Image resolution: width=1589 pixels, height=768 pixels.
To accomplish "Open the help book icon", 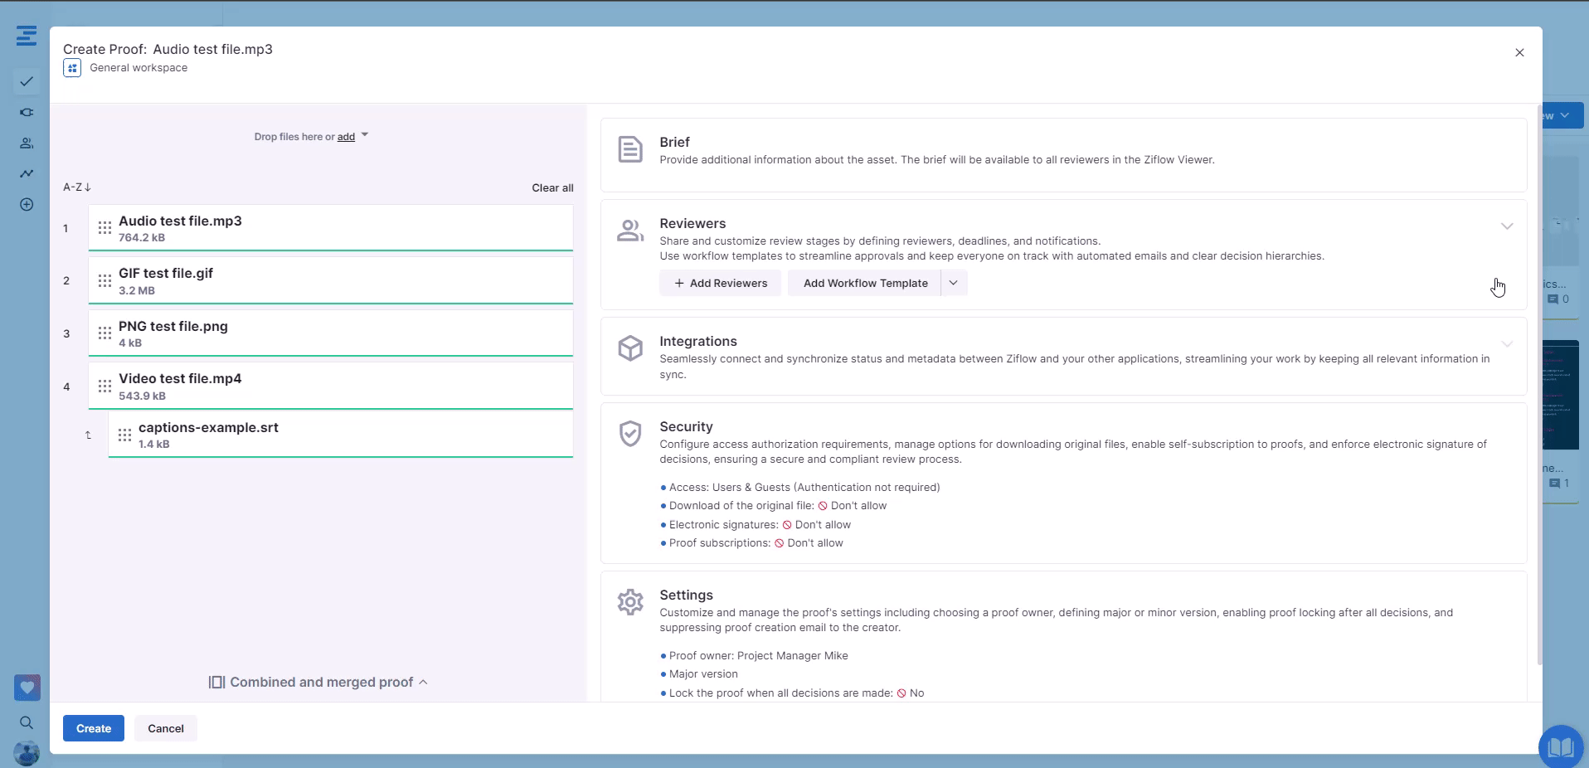I will click(1561, 747).
